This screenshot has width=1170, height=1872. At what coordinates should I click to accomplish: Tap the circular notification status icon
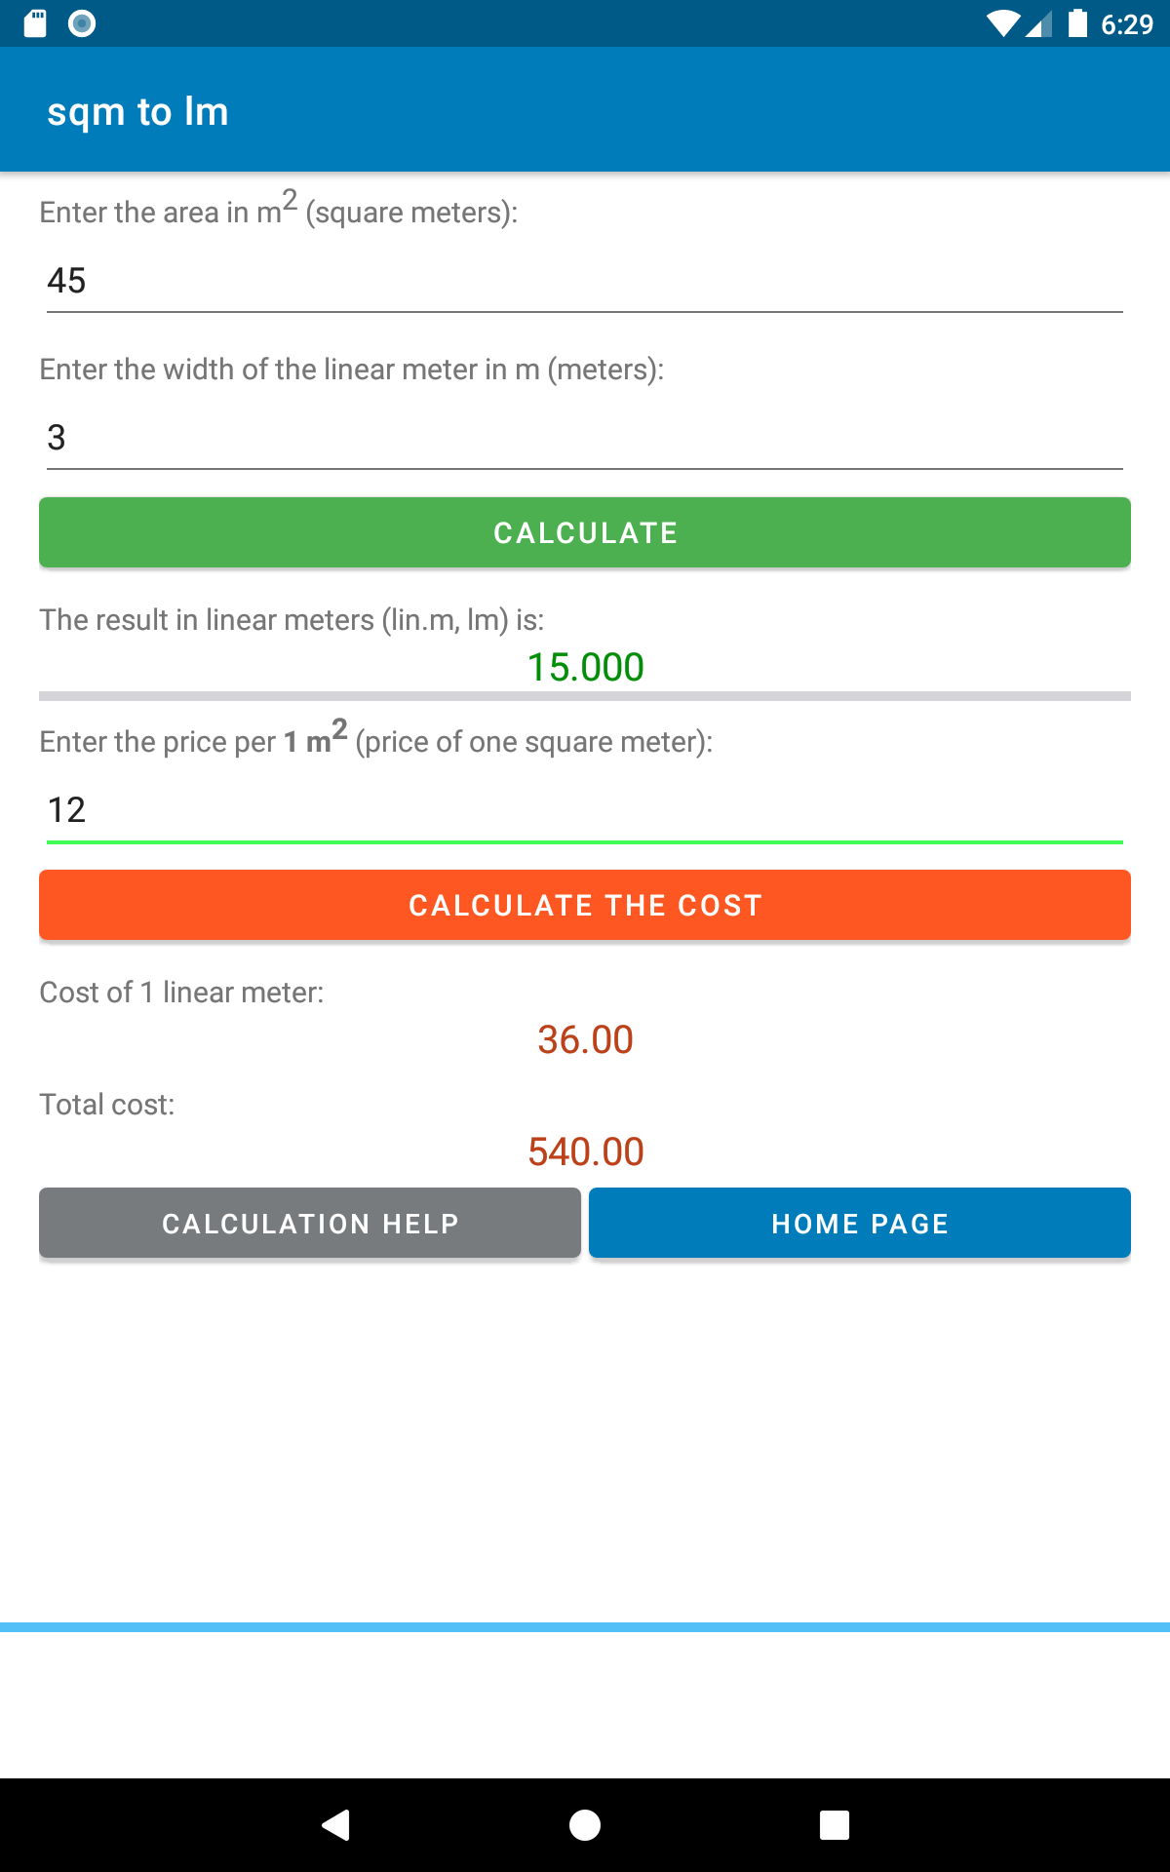(x=82, y=23)
